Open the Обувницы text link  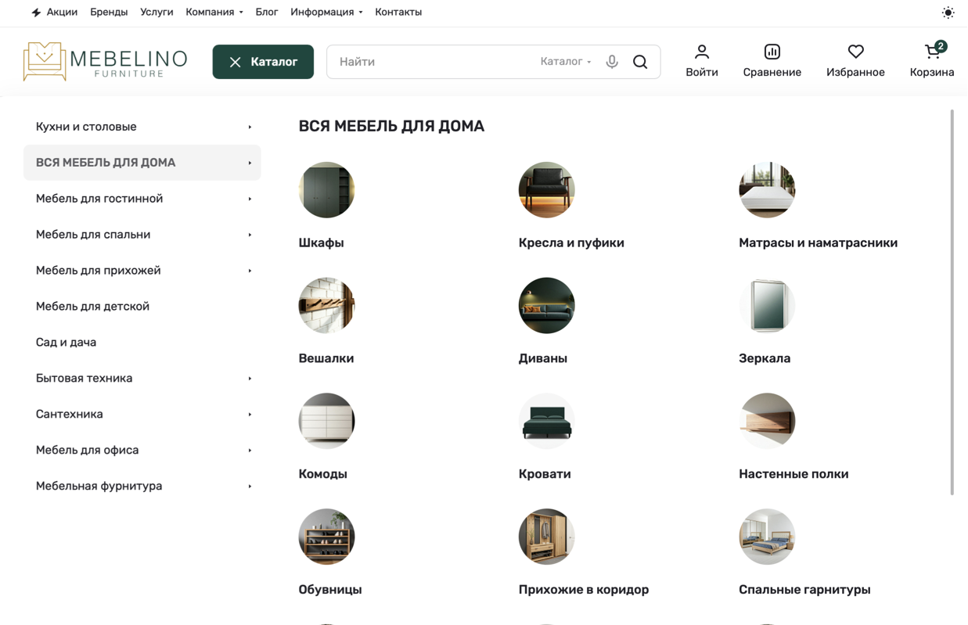point(330,591)
